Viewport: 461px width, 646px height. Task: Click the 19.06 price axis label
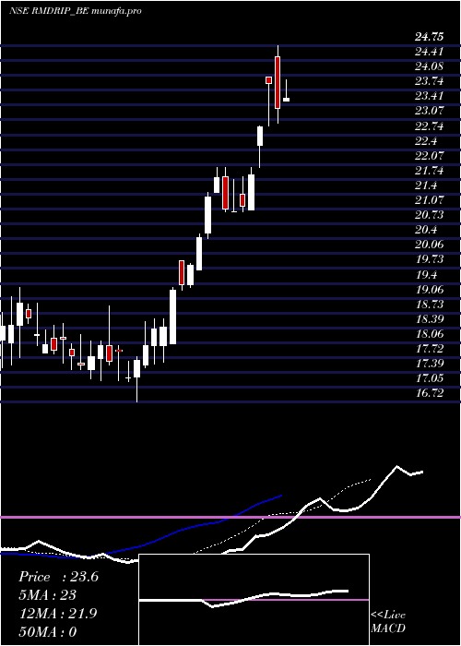tap(430, 290)
